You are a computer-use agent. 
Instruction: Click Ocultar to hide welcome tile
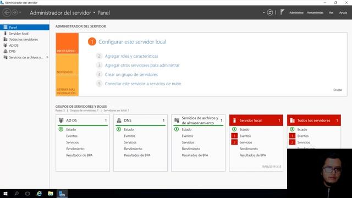tap(338, 90)
